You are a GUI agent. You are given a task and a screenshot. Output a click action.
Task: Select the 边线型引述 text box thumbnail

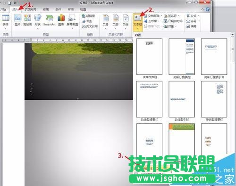pyautogui.click(x=182, y=99)
